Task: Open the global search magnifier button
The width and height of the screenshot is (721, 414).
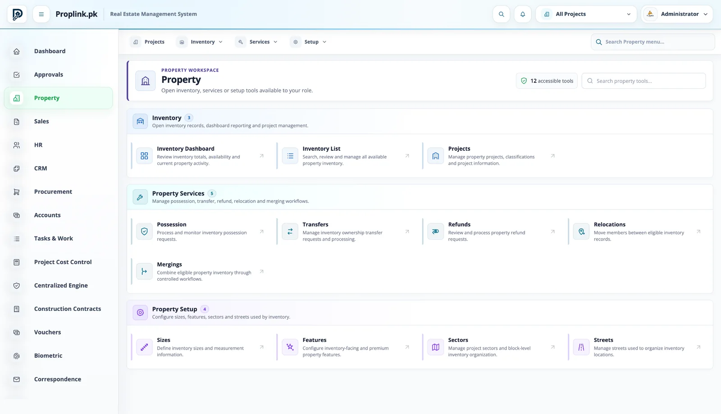Action: (x=501, y=14)
